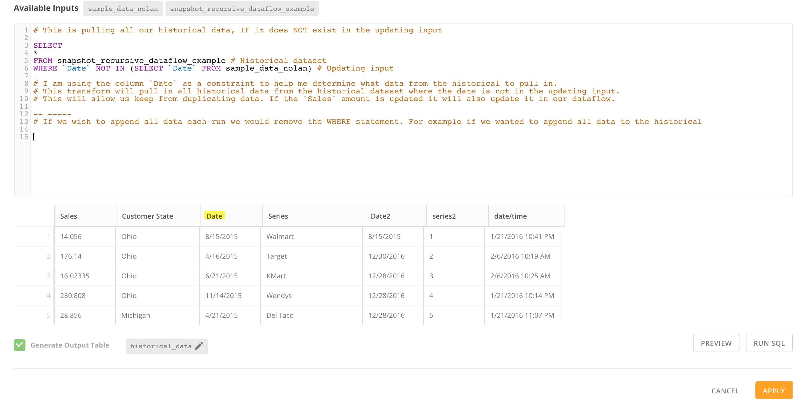Select the date/time column header
Screen dimensions: 812x401
tap(510, 216)
